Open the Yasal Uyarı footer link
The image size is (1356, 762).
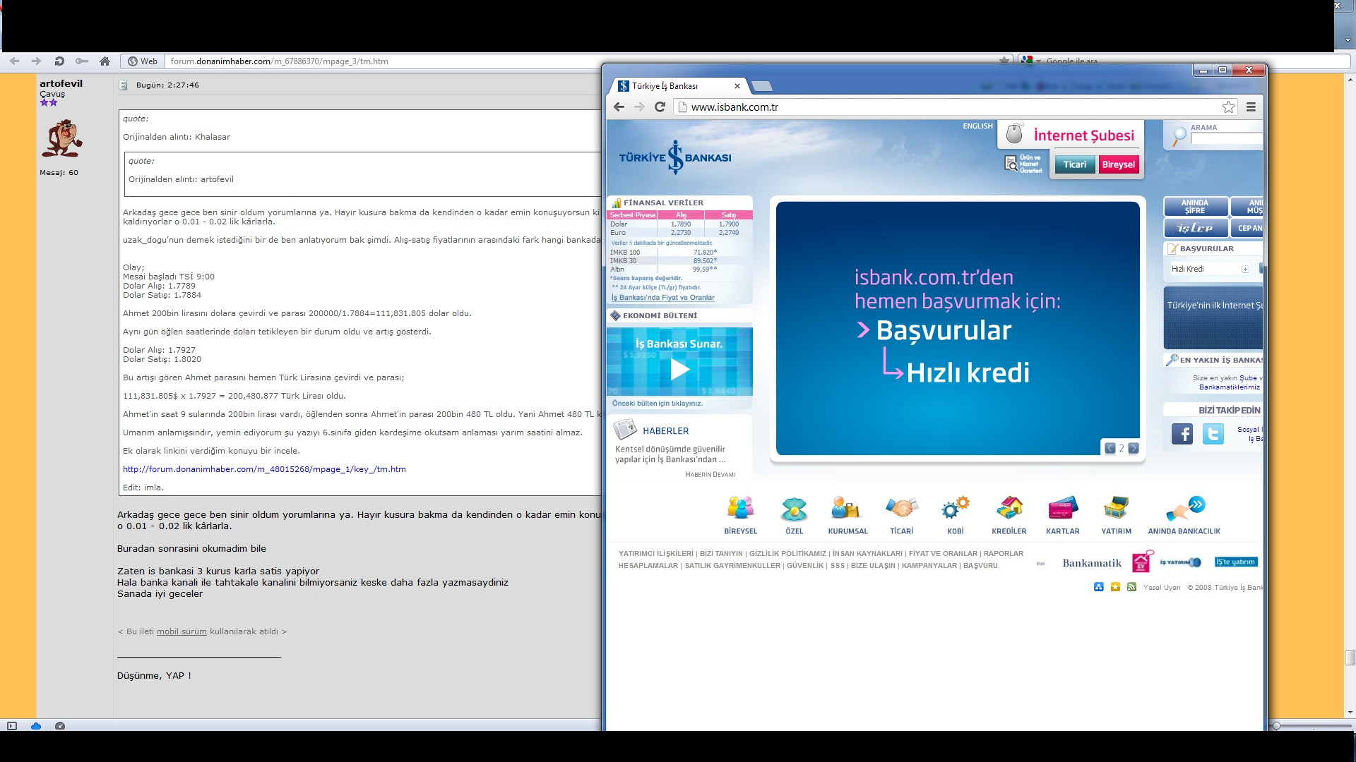point(1162,588)
